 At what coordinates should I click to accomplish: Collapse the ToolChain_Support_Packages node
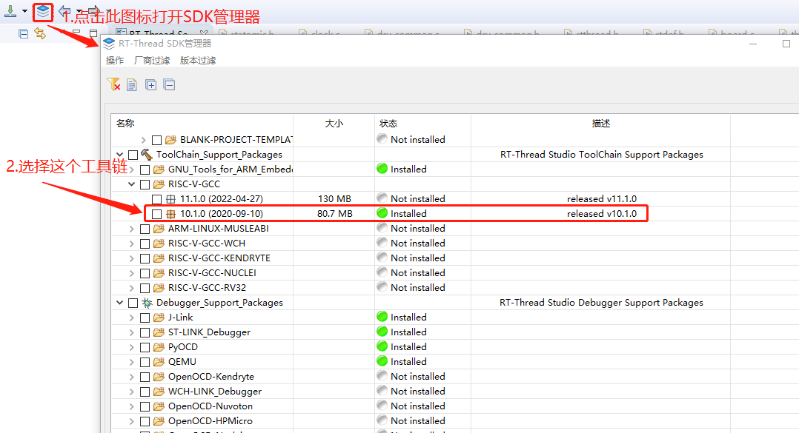[120, 154]
